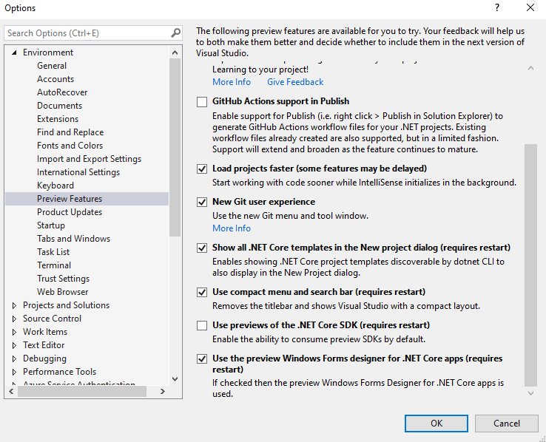
Task: Open Tabs and Windows settings
Action: pos(74,239)
